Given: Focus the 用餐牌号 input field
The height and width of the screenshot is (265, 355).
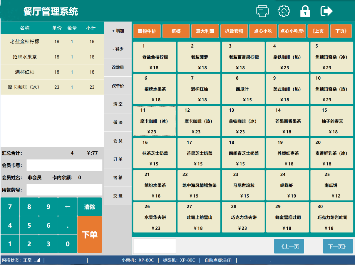Looking at the screenshot, I should 64,190.
